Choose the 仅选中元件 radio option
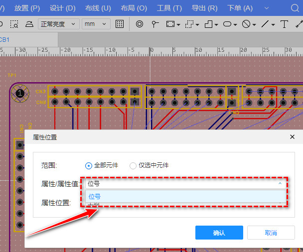Image resolution: width=303 pixels, height=252 pixels. coord(133,165)
